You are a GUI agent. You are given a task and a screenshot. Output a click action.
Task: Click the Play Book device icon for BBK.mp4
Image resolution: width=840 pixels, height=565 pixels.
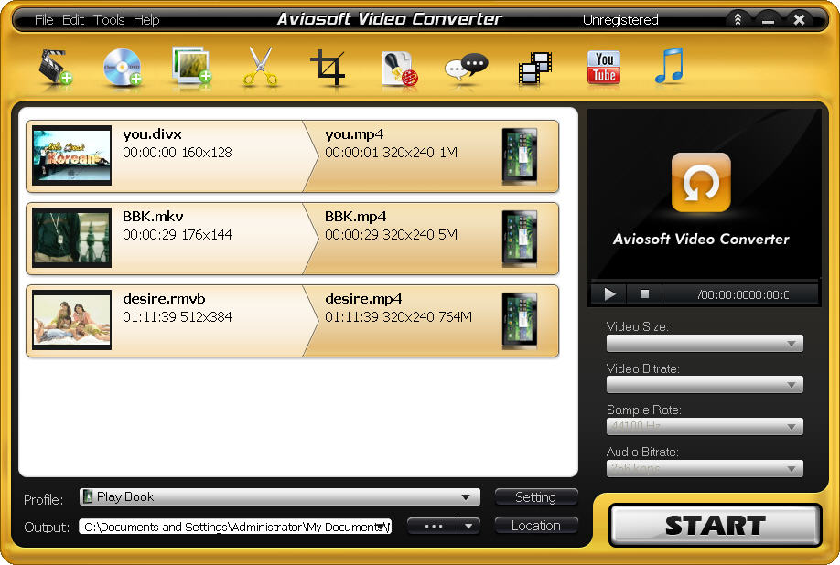[520, 239]
